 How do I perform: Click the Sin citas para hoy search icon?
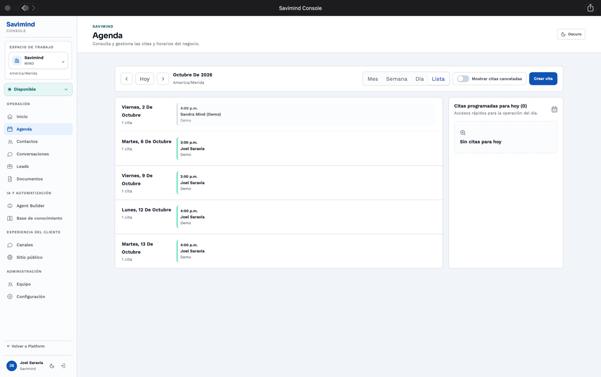[x=463, y=133]
